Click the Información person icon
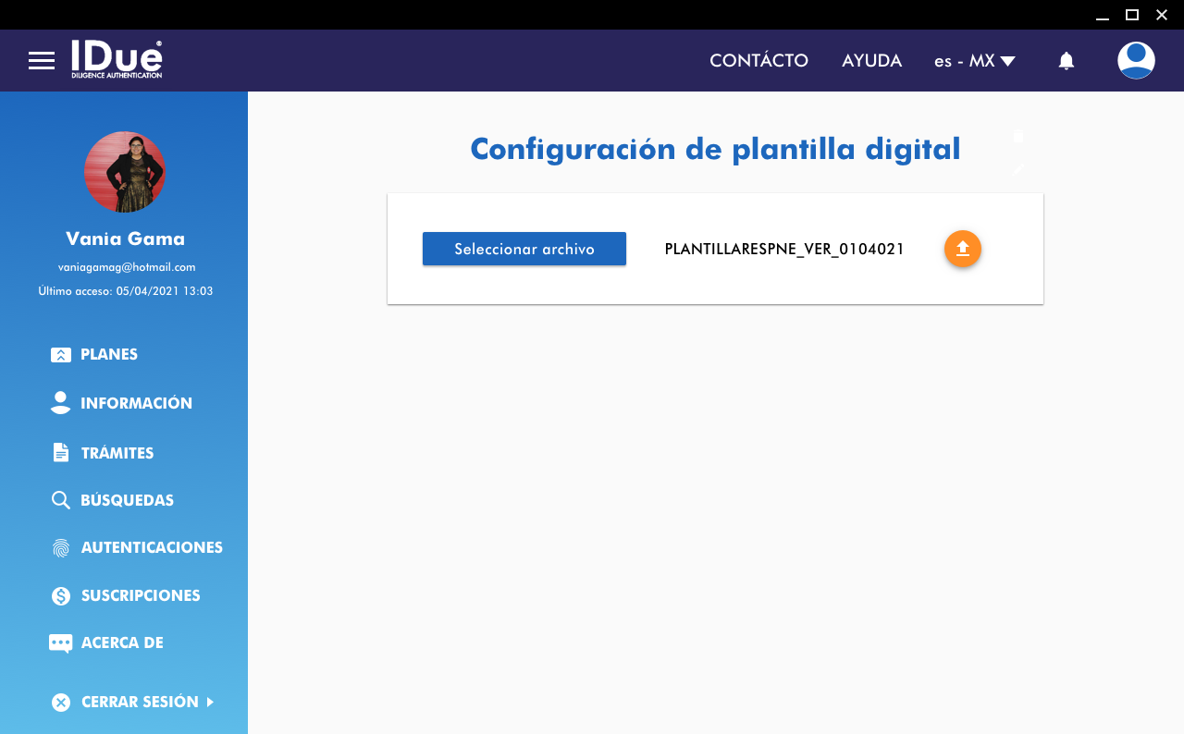1184x734 pixels. (61, 403)
